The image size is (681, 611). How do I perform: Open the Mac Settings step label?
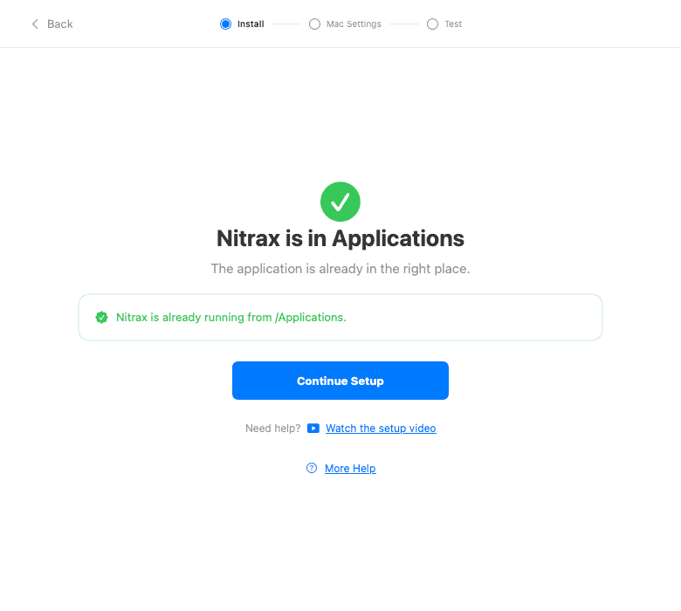pyautogui.click(x=354, y=24)
